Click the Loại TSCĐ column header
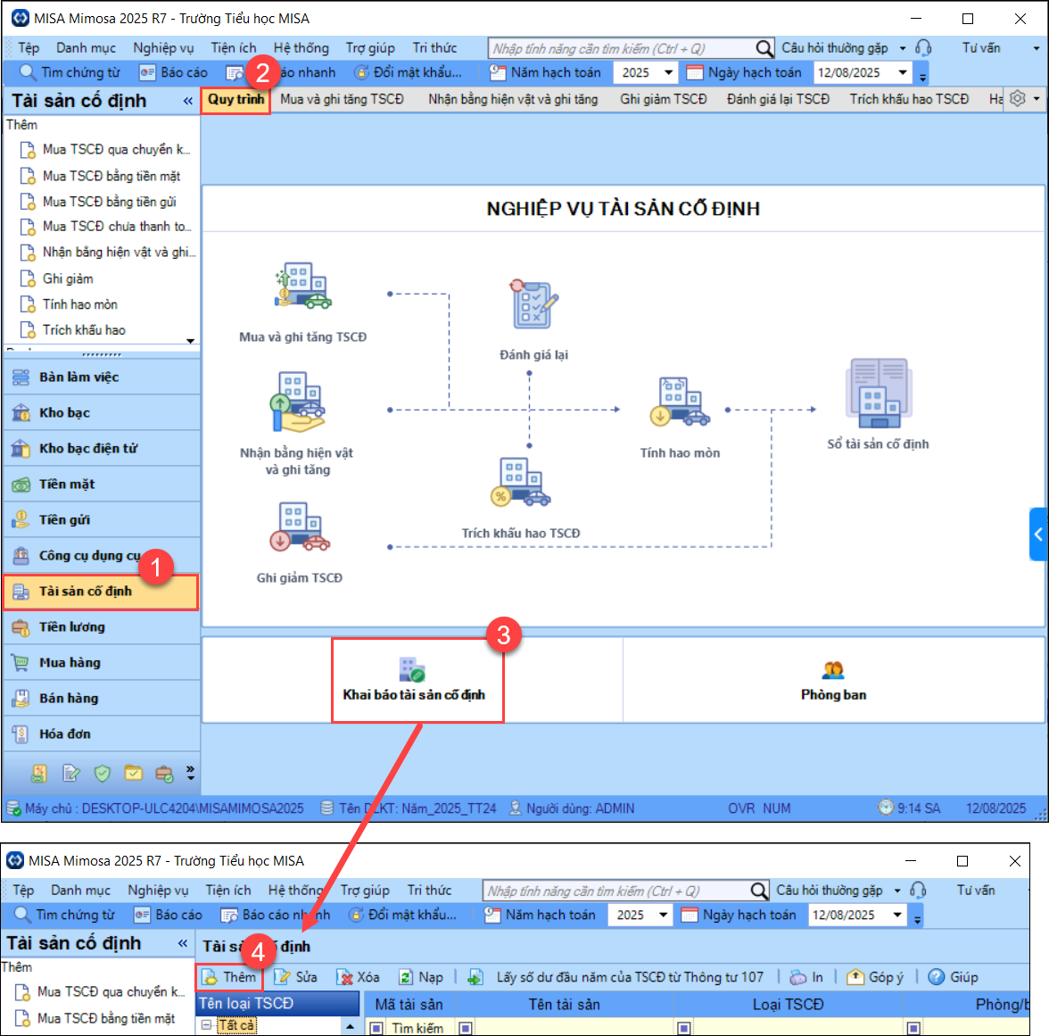The image size is (1049, 1036). coord(789,1005)
